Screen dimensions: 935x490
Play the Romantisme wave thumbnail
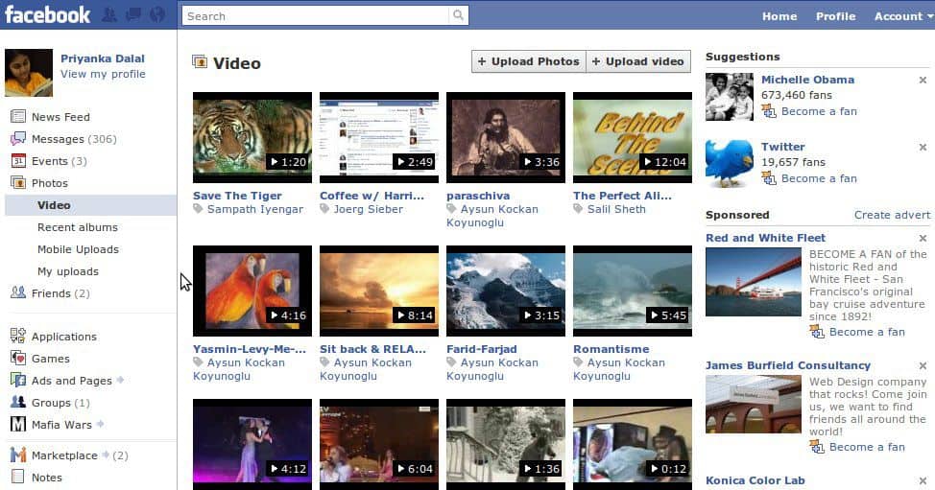coord(633,292)
